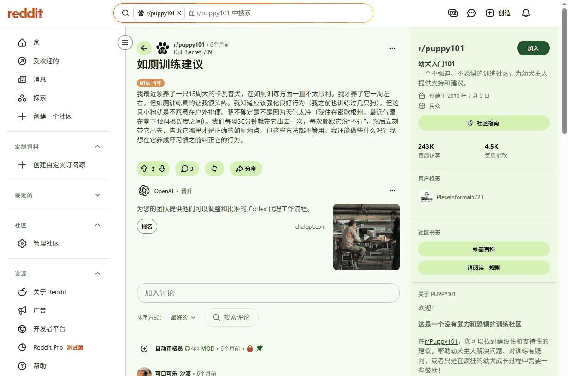This screenshot has height=376, width=568.
Task: Open 帮助 help item
Action: [58, 366]
